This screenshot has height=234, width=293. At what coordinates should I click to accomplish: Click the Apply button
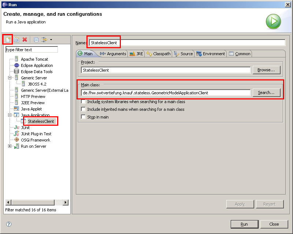tap(240, 204)
